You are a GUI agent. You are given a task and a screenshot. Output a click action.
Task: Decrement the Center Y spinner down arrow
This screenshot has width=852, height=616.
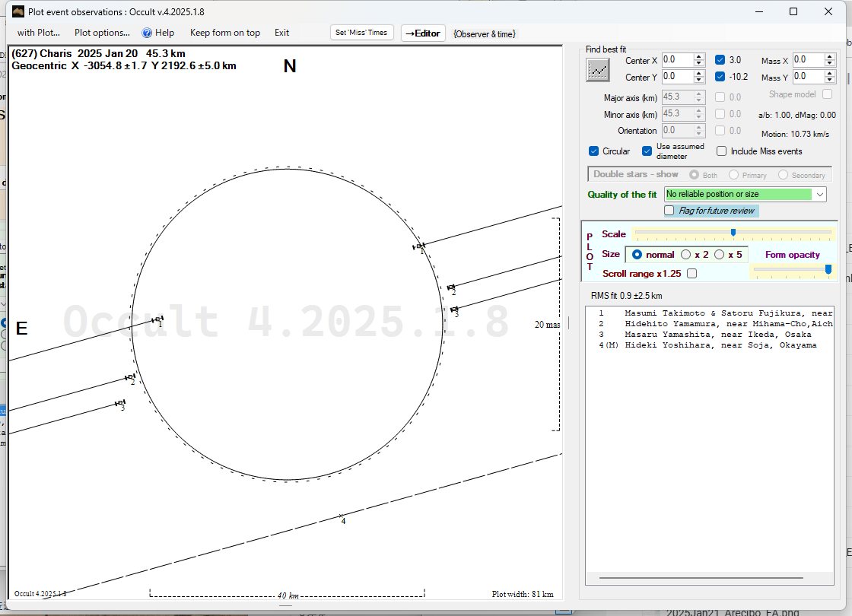click(x=699, y=81)
